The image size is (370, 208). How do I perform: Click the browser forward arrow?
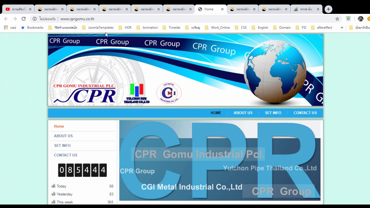click(x=15, y=19)
